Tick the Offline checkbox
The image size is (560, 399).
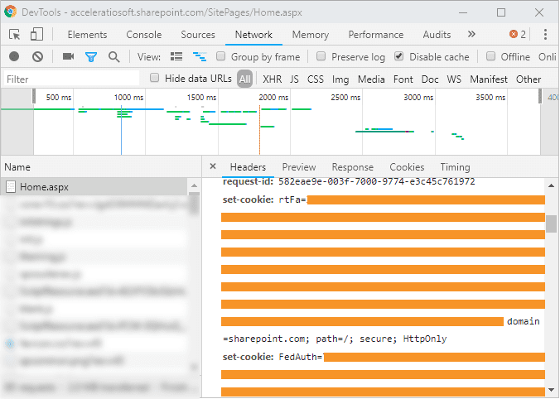pyautogui.click(x=490, y=56)
